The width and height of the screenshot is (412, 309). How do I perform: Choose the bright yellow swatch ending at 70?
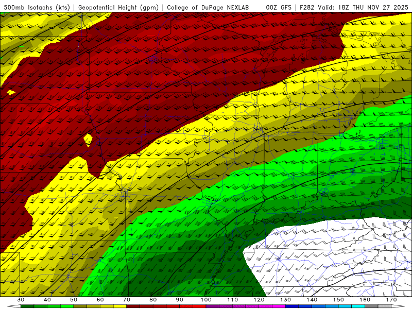pos(120,306)
